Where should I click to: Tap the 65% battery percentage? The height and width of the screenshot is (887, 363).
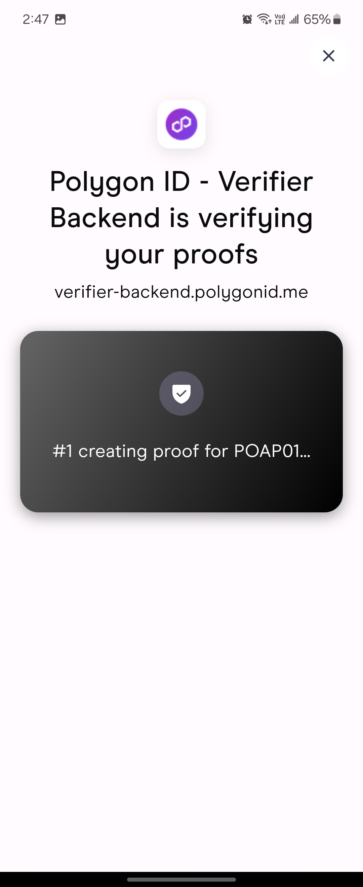[317, 19]
